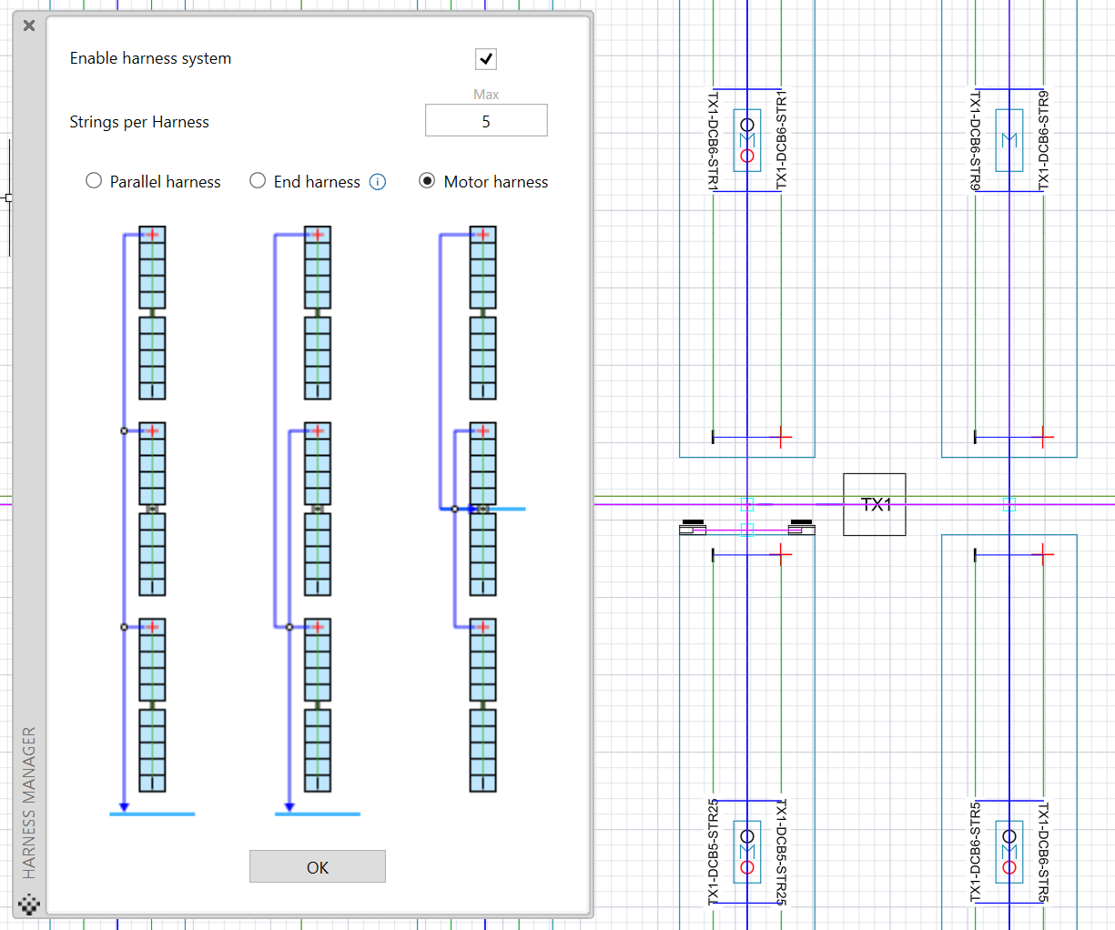Open palette properties icon below Harness Manager title
This screenshot has height=930, width=1115.
tap(29, 905)
